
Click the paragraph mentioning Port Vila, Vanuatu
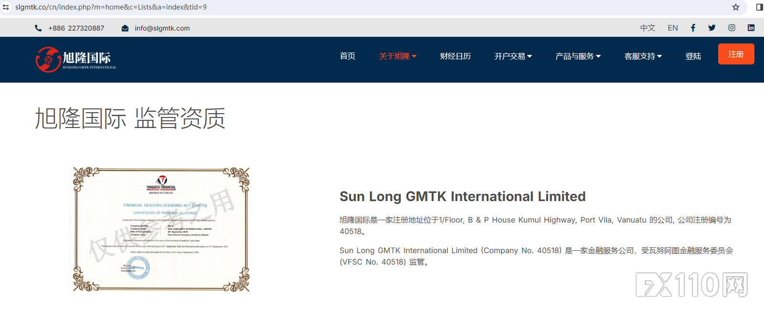535,225
